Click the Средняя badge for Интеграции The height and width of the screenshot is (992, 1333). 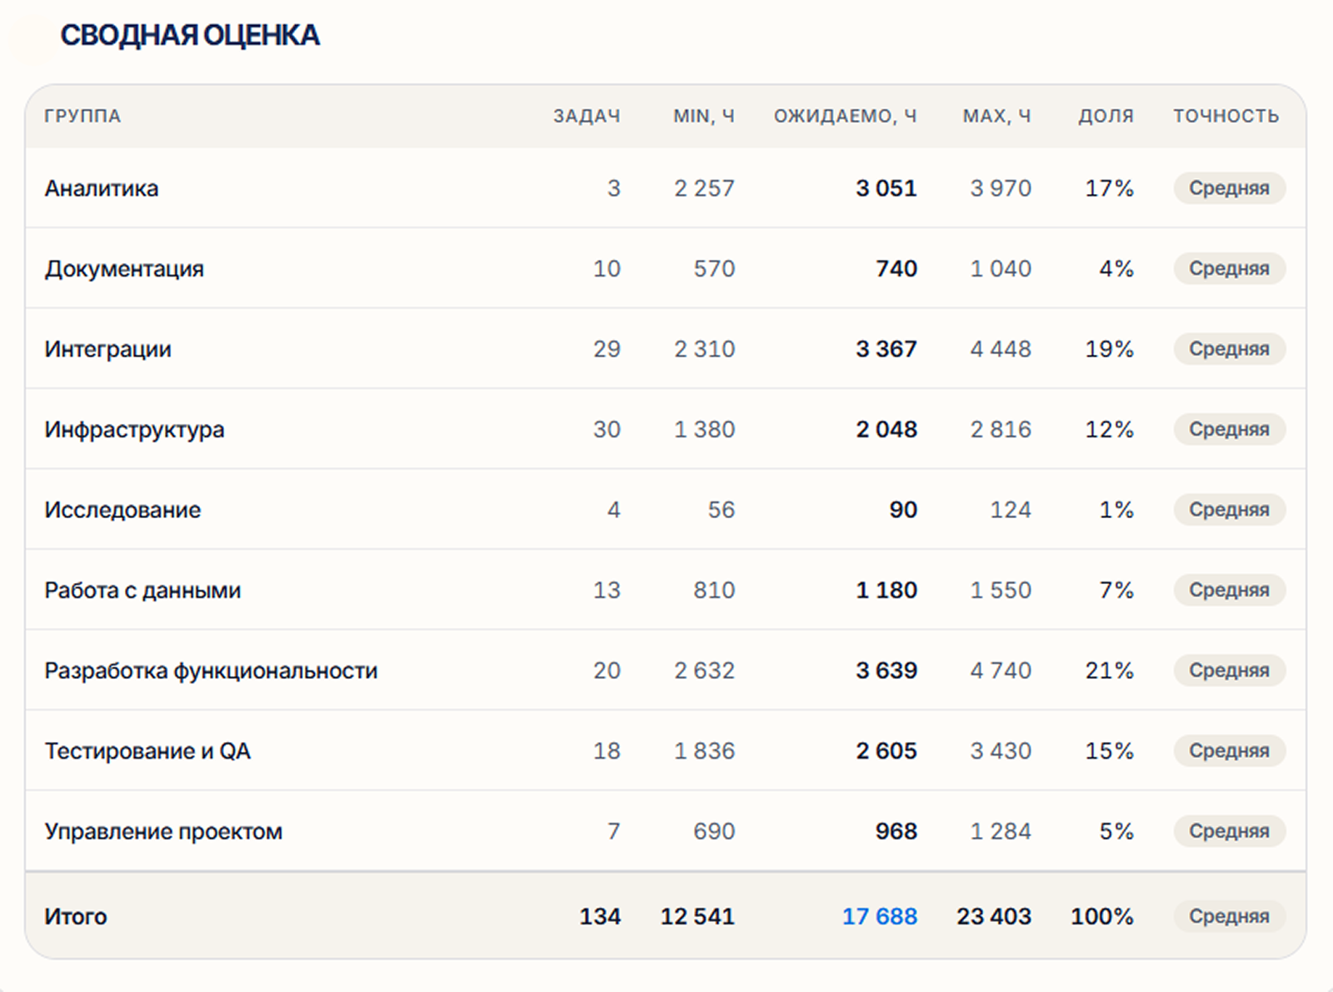[1229, 349]
